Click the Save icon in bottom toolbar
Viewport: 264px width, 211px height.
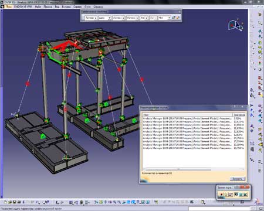pyautogui.click(x=15, y=202)
